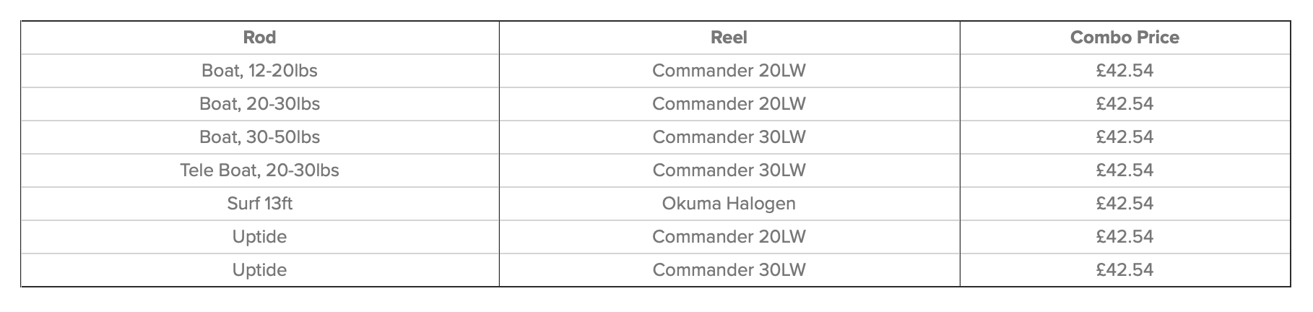
Task: Select the Boat, 20-30lbs rod cell
Action: 259,104
